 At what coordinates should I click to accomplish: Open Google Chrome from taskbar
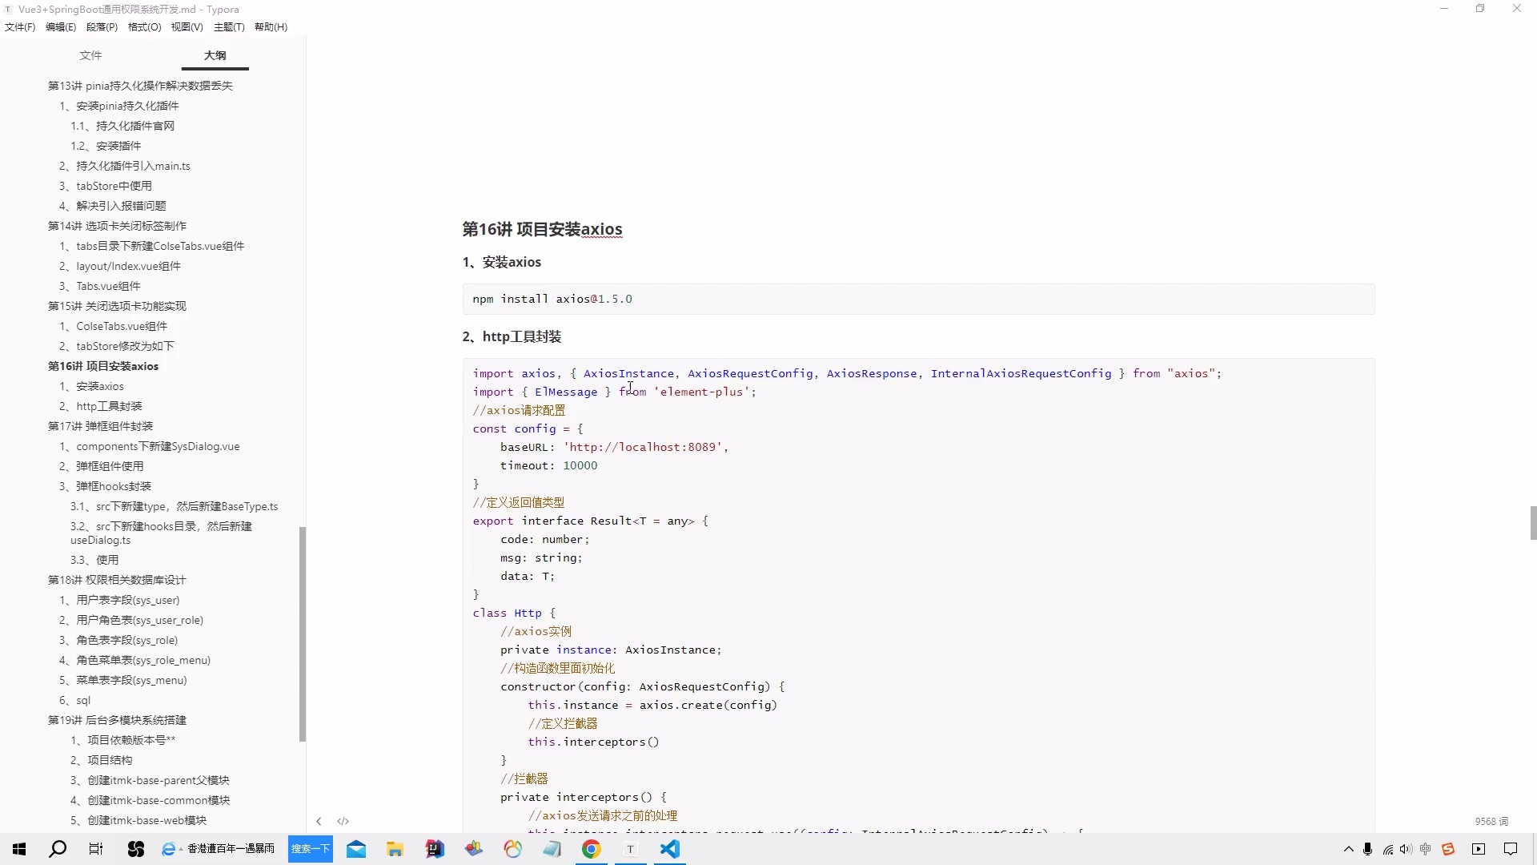point(591,849)
